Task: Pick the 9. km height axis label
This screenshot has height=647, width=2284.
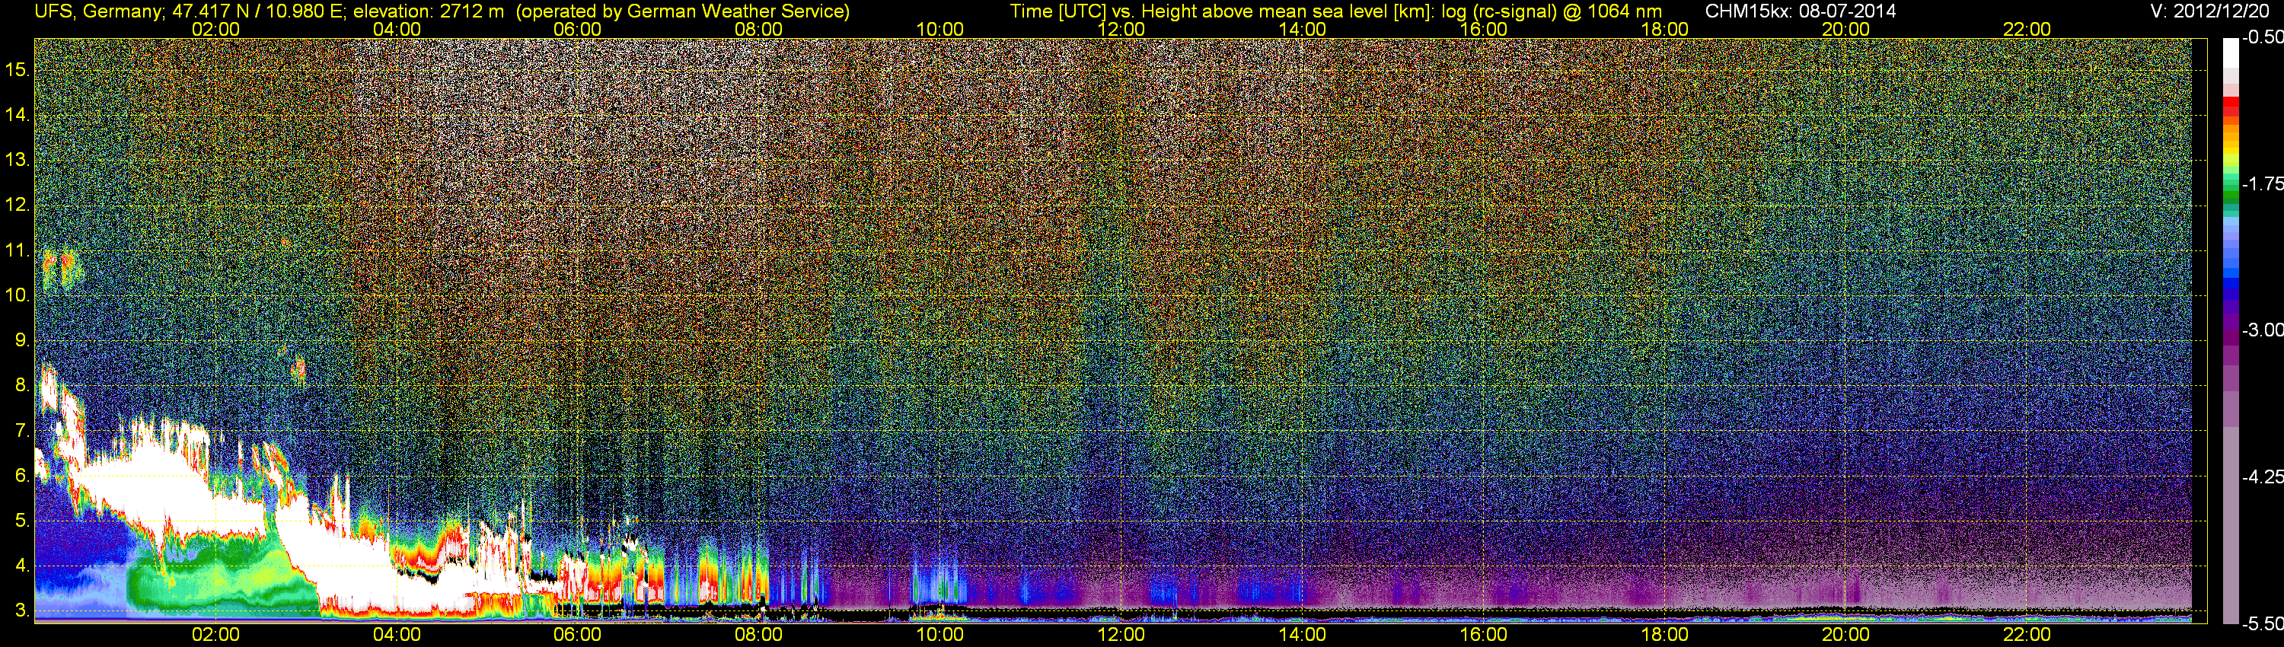Action: pyautogui.click(x=22, y=340)
